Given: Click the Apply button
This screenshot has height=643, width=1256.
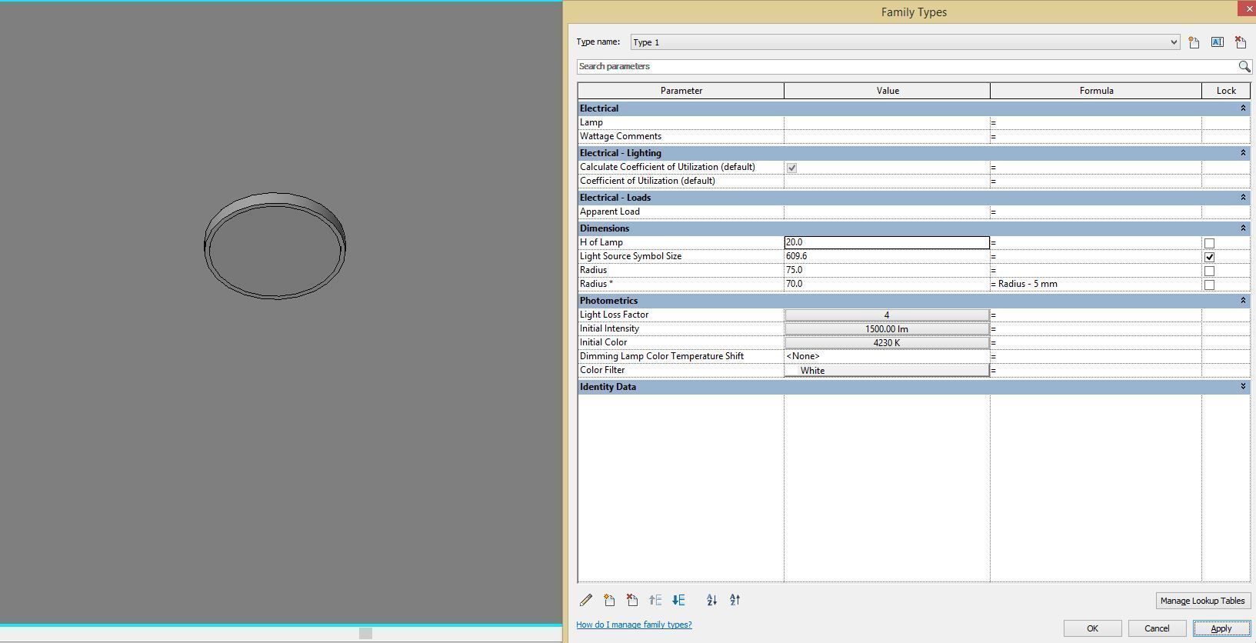Looking at the screenshot, I should point(1221,628).
